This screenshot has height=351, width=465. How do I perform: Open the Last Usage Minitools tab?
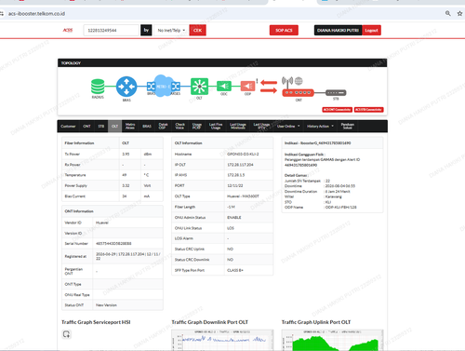[238, 126]
